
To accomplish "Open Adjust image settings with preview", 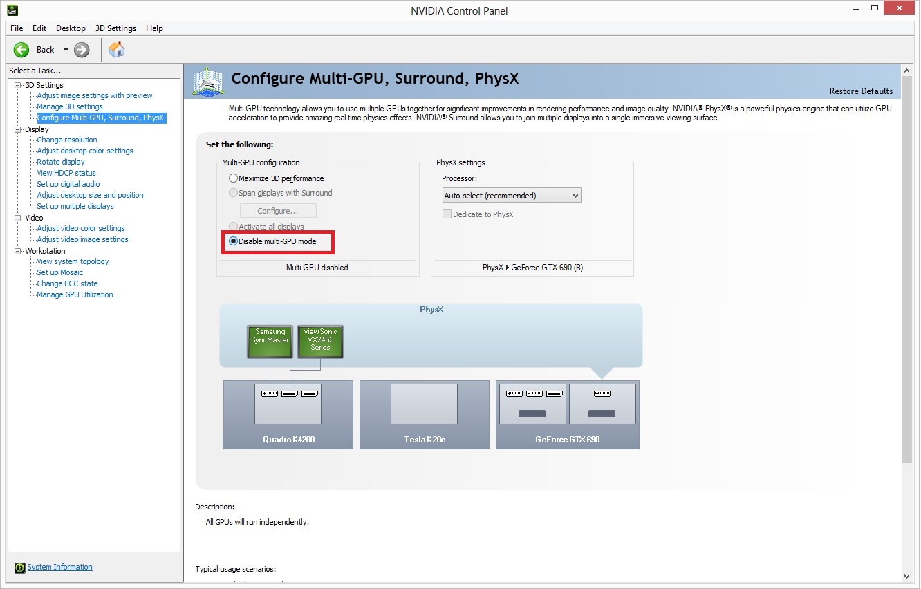I will (95, 96).
